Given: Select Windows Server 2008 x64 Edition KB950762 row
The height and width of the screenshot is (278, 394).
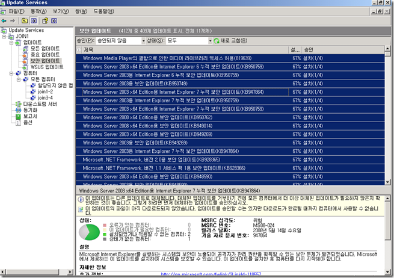Looking at the screenshot, I should (230, 117).
